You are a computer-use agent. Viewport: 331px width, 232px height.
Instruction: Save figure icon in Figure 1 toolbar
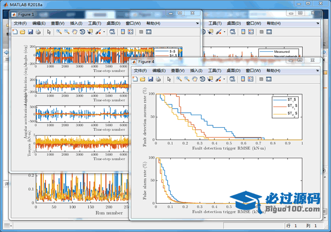click(31, 32)
